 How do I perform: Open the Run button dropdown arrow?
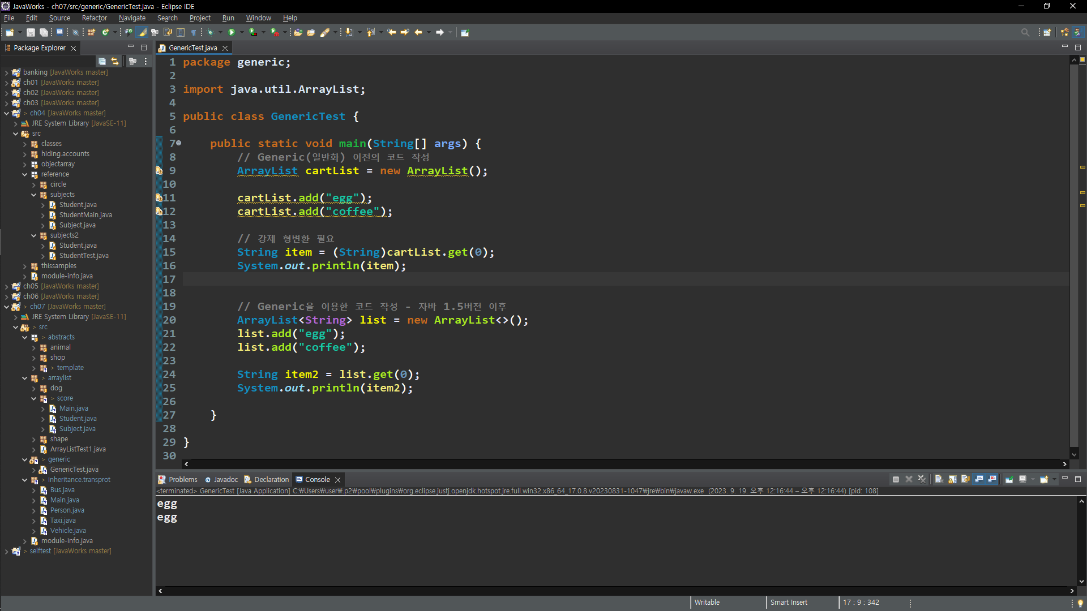242,32
